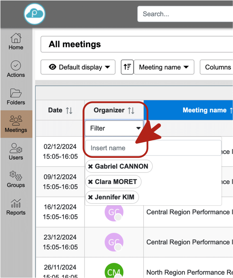Viewport: 233px width, 278px height.
Task: Remove Gabriel CANNON filter chip
Action: click(91, 166)
